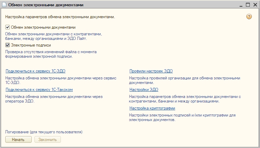The height and width of the screenshot is (148, 260).
Task: Open 'Подключиться к сервису 1С-Такском' link
Action: pos(39,90)
